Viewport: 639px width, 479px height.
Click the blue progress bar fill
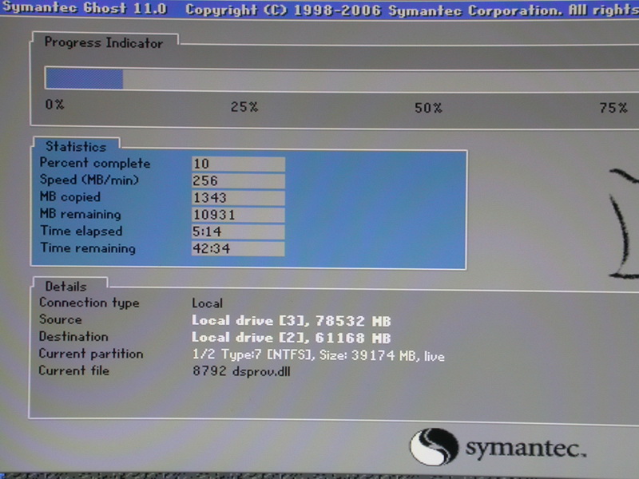tap(85, 78)
